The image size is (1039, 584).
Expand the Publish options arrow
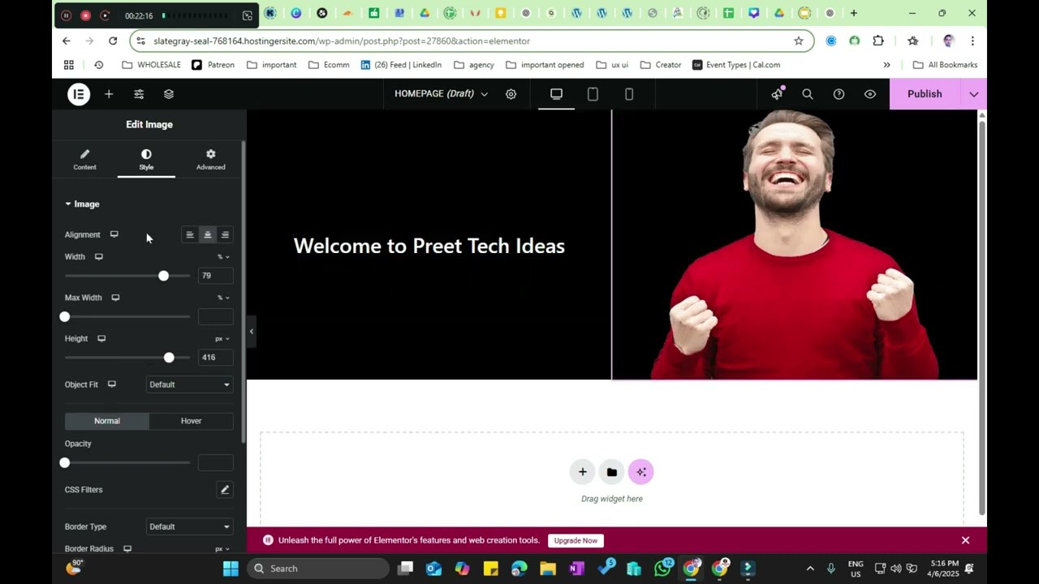coord(974,94)
